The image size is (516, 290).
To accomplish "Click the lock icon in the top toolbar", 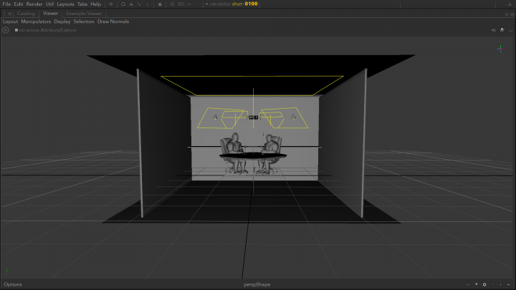I will coord(131,4).
